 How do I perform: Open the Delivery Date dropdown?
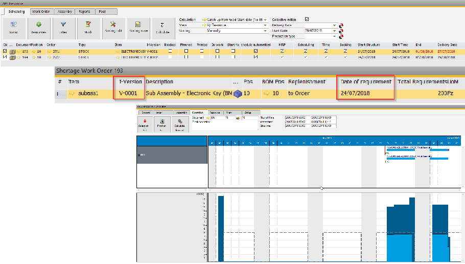pos(335,26)
